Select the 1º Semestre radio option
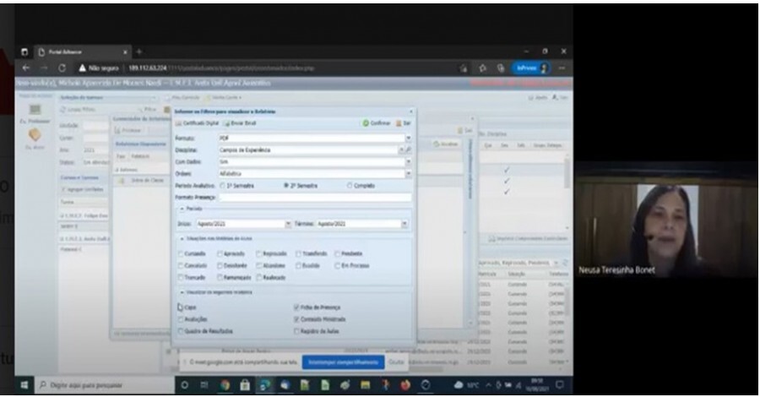The image size is (760, 397). pos(223,185)
